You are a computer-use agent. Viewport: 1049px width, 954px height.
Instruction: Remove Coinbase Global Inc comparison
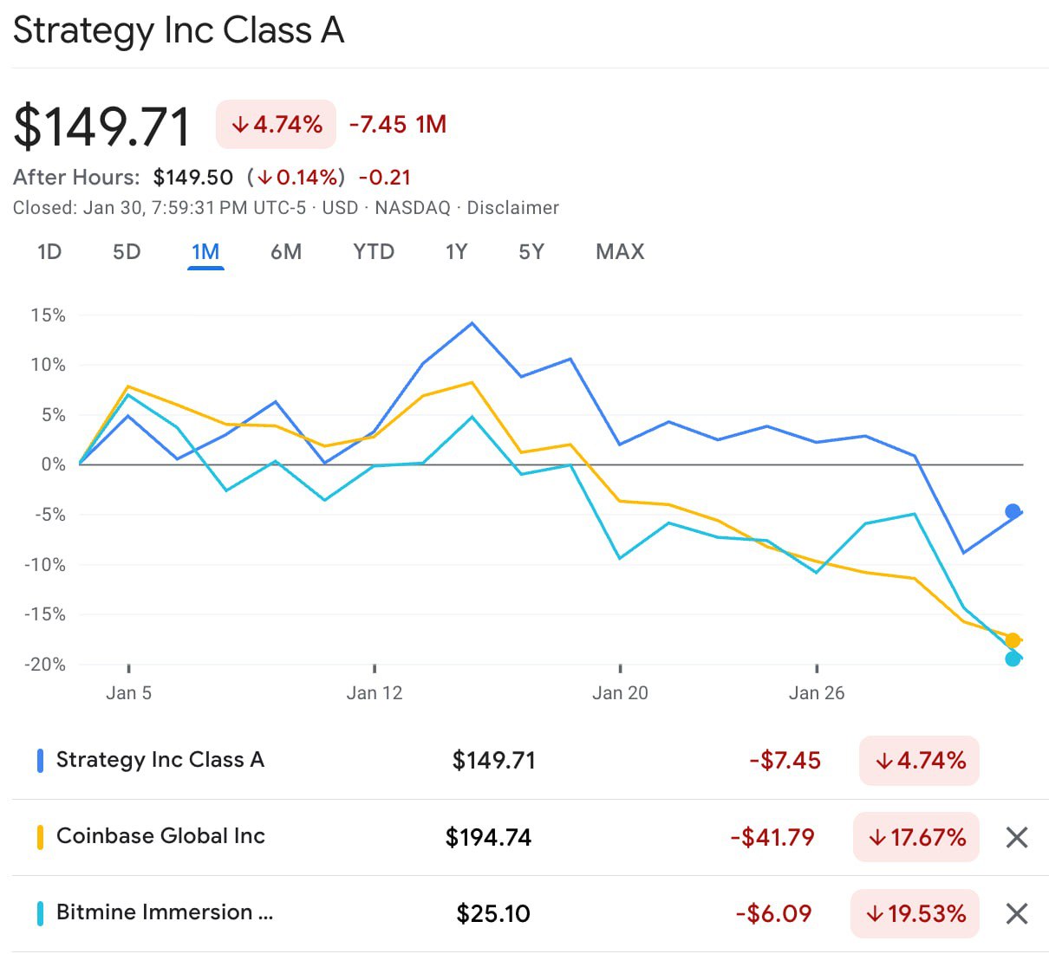point(1016,837)
